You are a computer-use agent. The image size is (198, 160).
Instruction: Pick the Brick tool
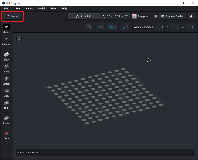pyautogui.click(x=6, y=56)
